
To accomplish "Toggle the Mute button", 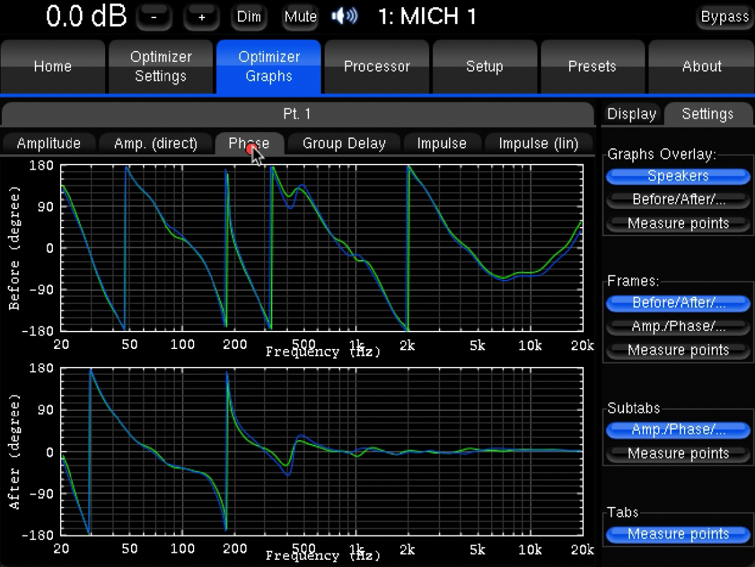I will tap(300, 17).
